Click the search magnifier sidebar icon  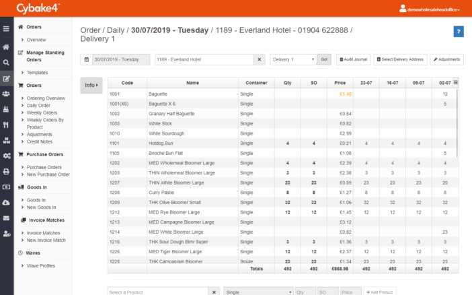(x=6, y=63)
